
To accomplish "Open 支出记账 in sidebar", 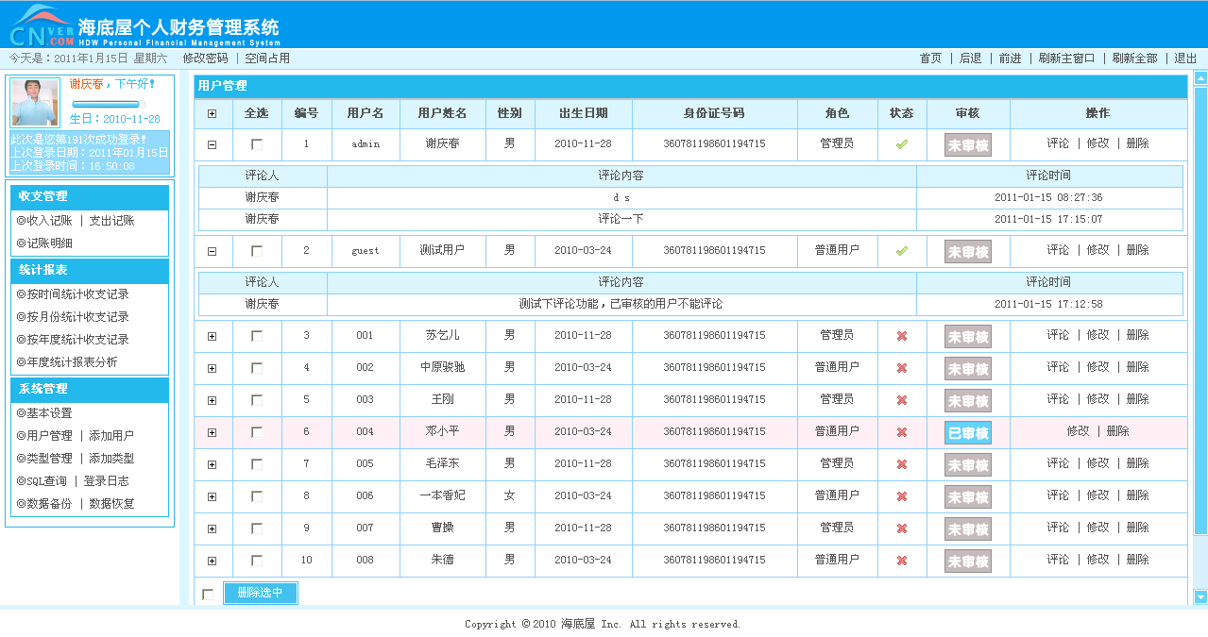I will (111, 221).
